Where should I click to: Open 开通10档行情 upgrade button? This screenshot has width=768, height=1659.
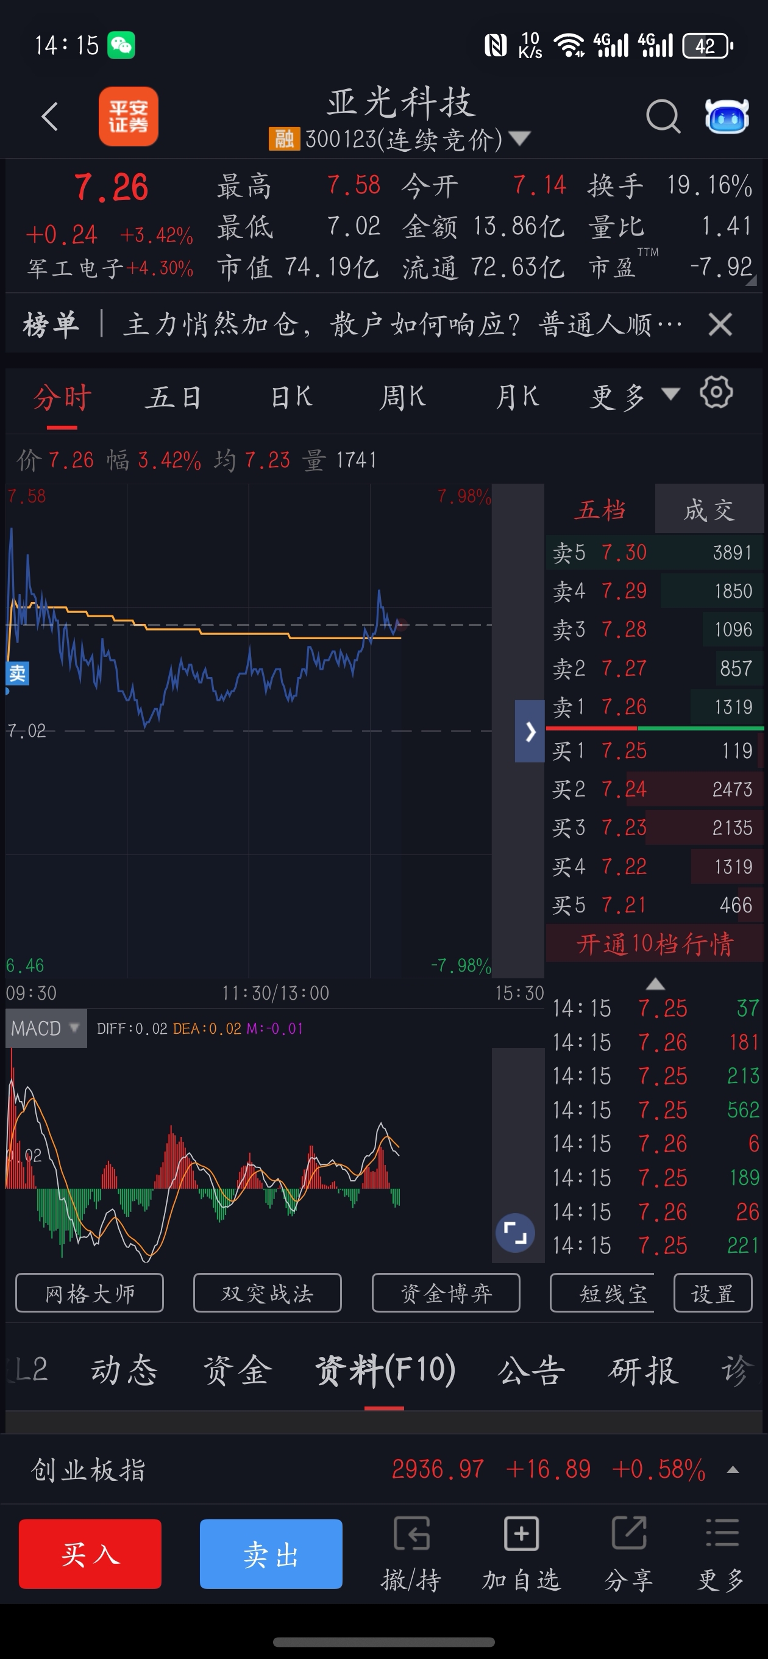point(655,944)
